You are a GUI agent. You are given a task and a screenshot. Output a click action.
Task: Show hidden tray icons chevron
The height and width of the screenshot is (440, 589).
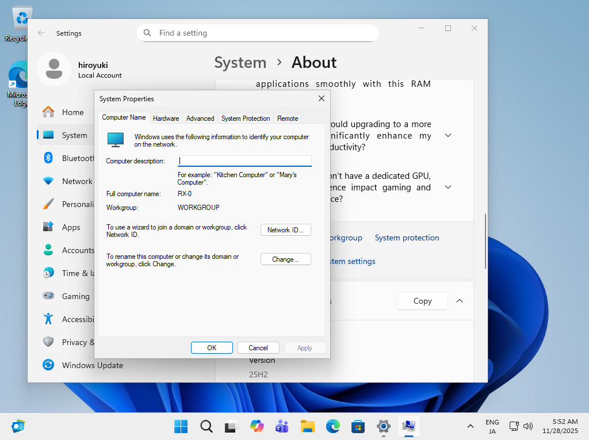point(471,426)
